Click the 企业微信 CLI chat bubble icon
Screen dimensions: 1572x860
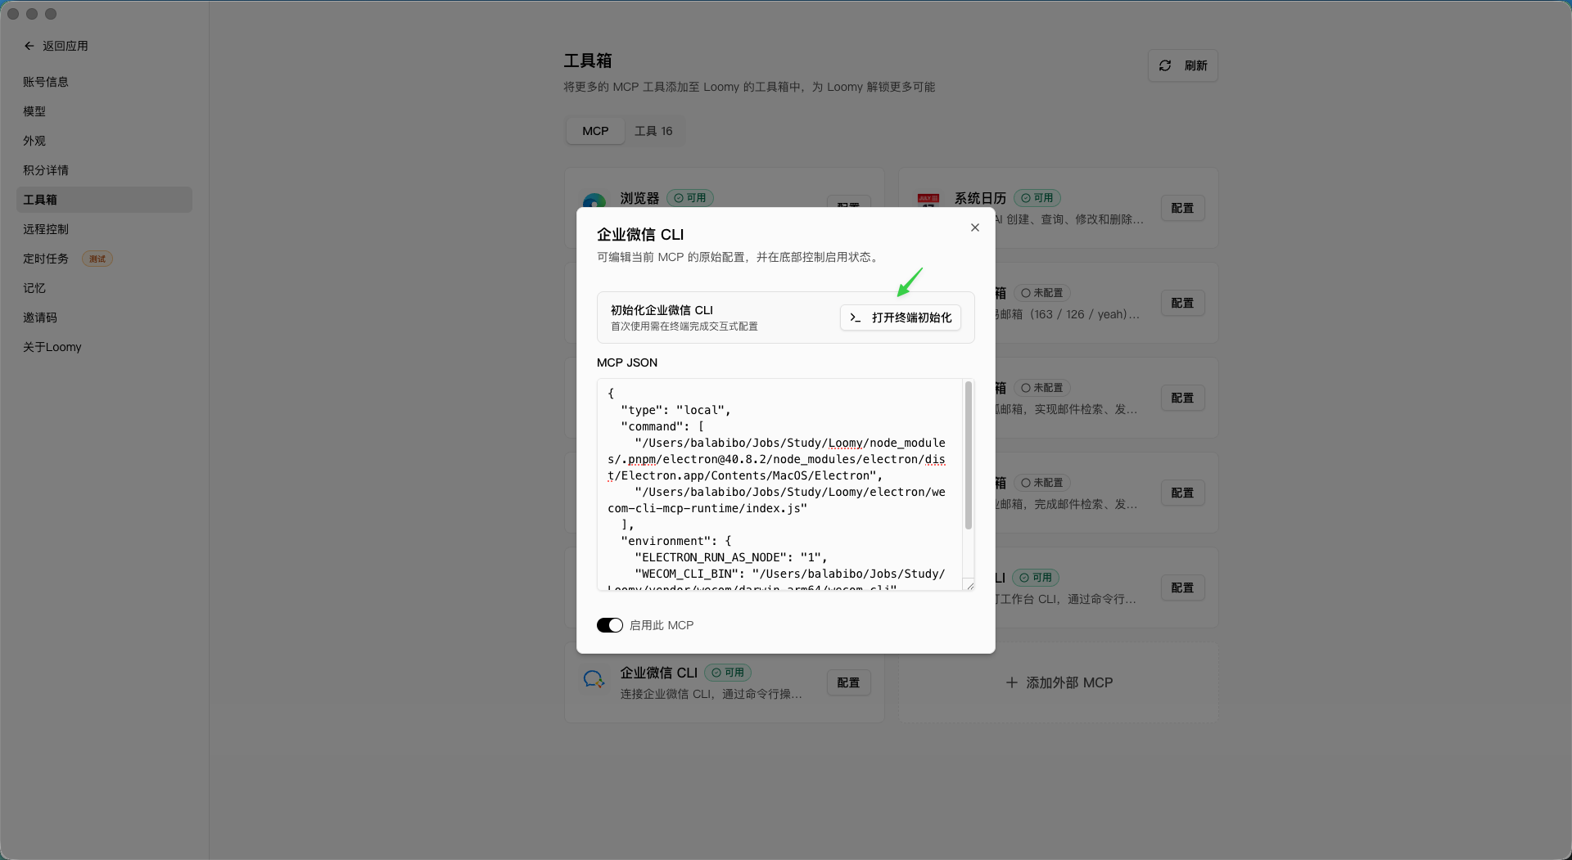coord(594,679)
